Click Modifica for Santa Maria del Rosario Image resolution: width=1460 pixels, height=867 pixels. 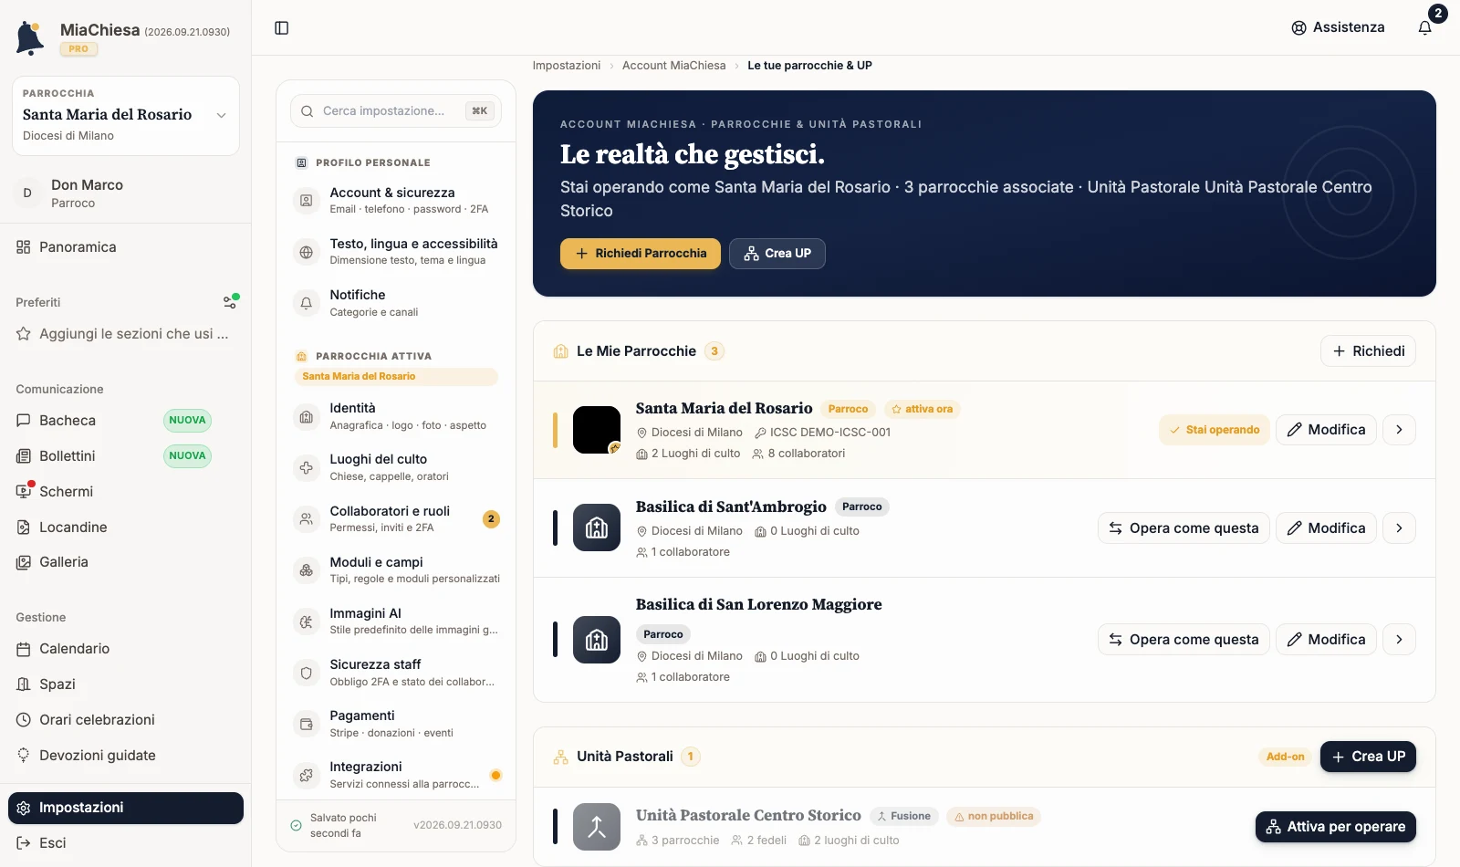point(1326,430)
